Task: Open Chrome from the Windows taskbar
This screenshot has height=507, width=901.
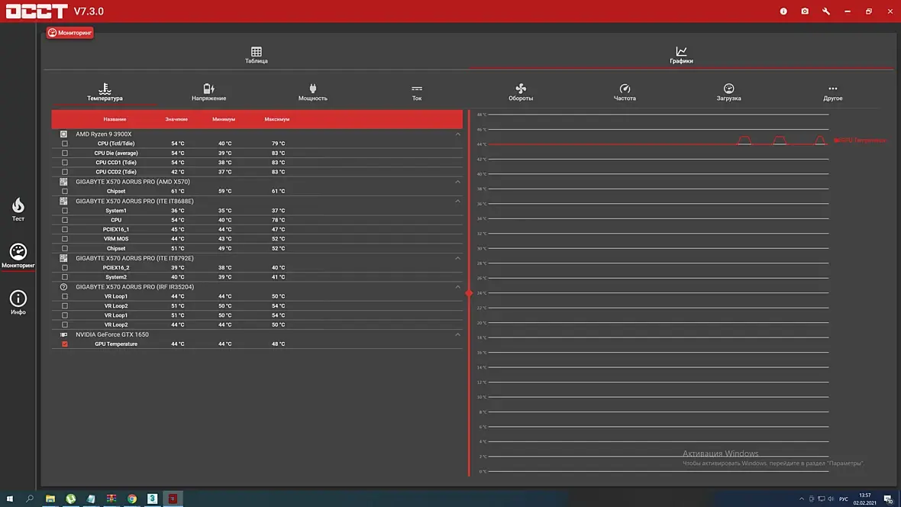Action: (x=131, y=499)
